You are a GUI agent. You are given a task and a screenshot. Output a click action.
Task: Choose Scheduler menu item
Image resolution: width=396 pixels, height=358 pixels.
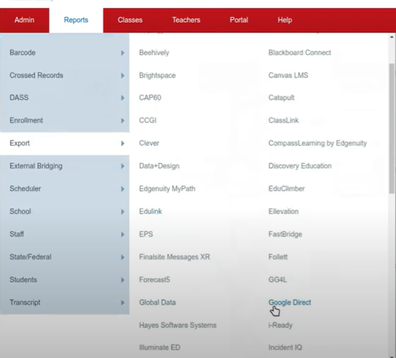point(65,189)
